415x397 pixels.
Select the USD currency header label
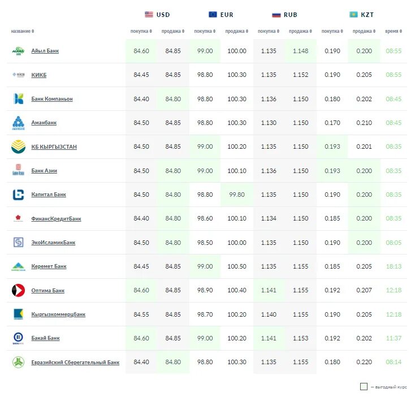[x=163, y=15]
